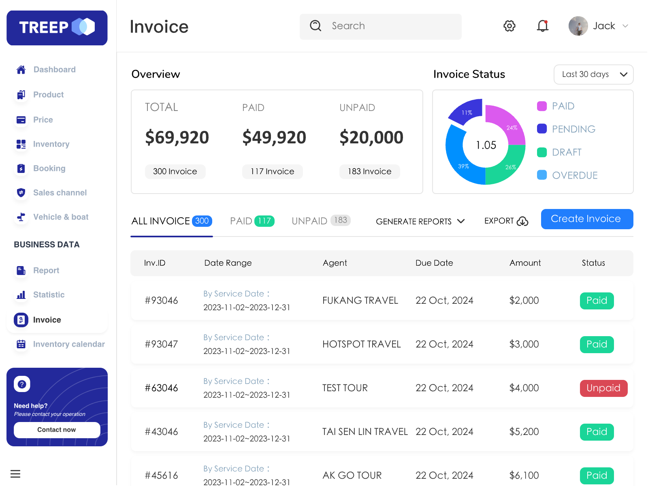Click the PENDING legend color swatch

point(542,129)
